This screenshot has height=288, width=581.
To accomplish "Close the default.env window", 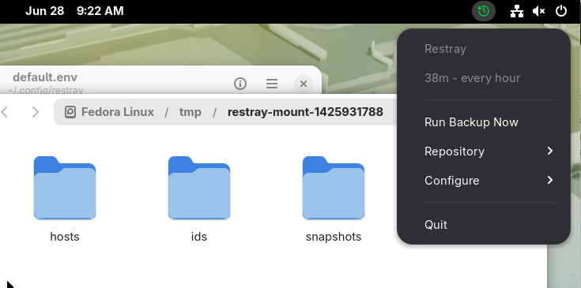I will (x=303, y=84).
